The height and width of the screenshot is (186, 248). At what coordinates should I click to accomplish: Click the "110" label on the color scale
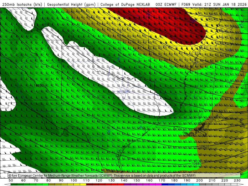pos(86,180)
